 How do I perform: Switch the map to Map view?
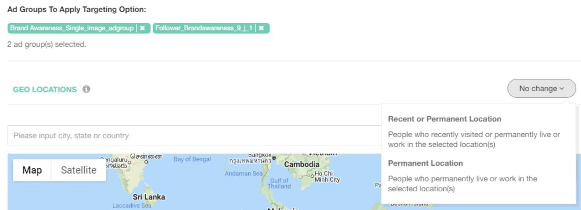(32, 170)
